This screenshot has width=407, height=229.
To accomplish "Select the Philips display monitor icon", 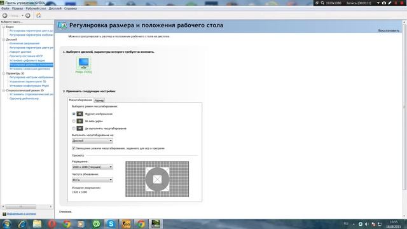I will (x=83, y=64).
